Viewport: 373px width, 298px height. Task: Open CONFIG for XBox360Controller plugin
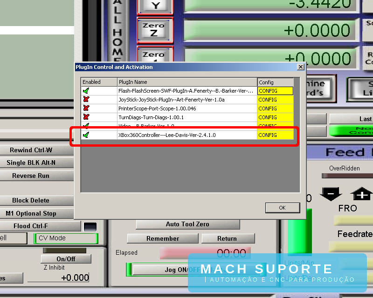tap(275, 135)
